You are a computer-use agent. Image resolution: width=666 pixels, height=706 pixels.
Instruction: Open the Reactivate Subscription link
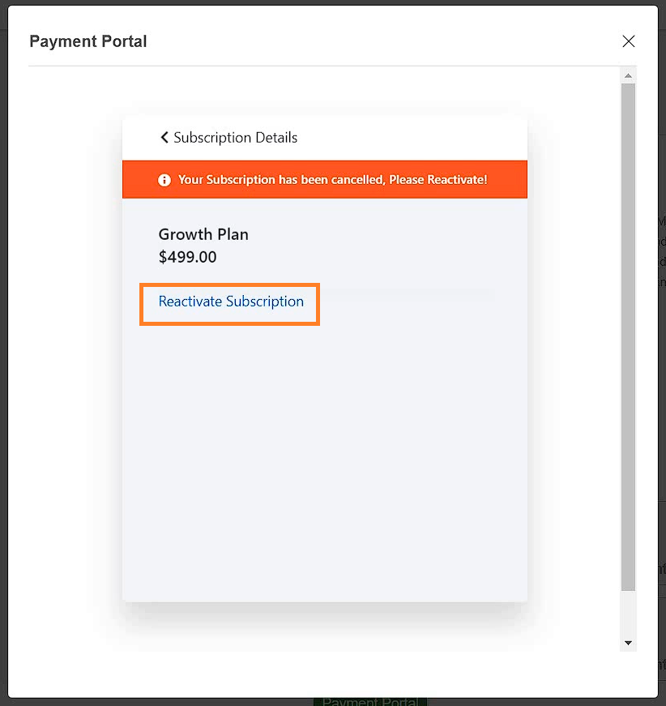tap(231, 302)
